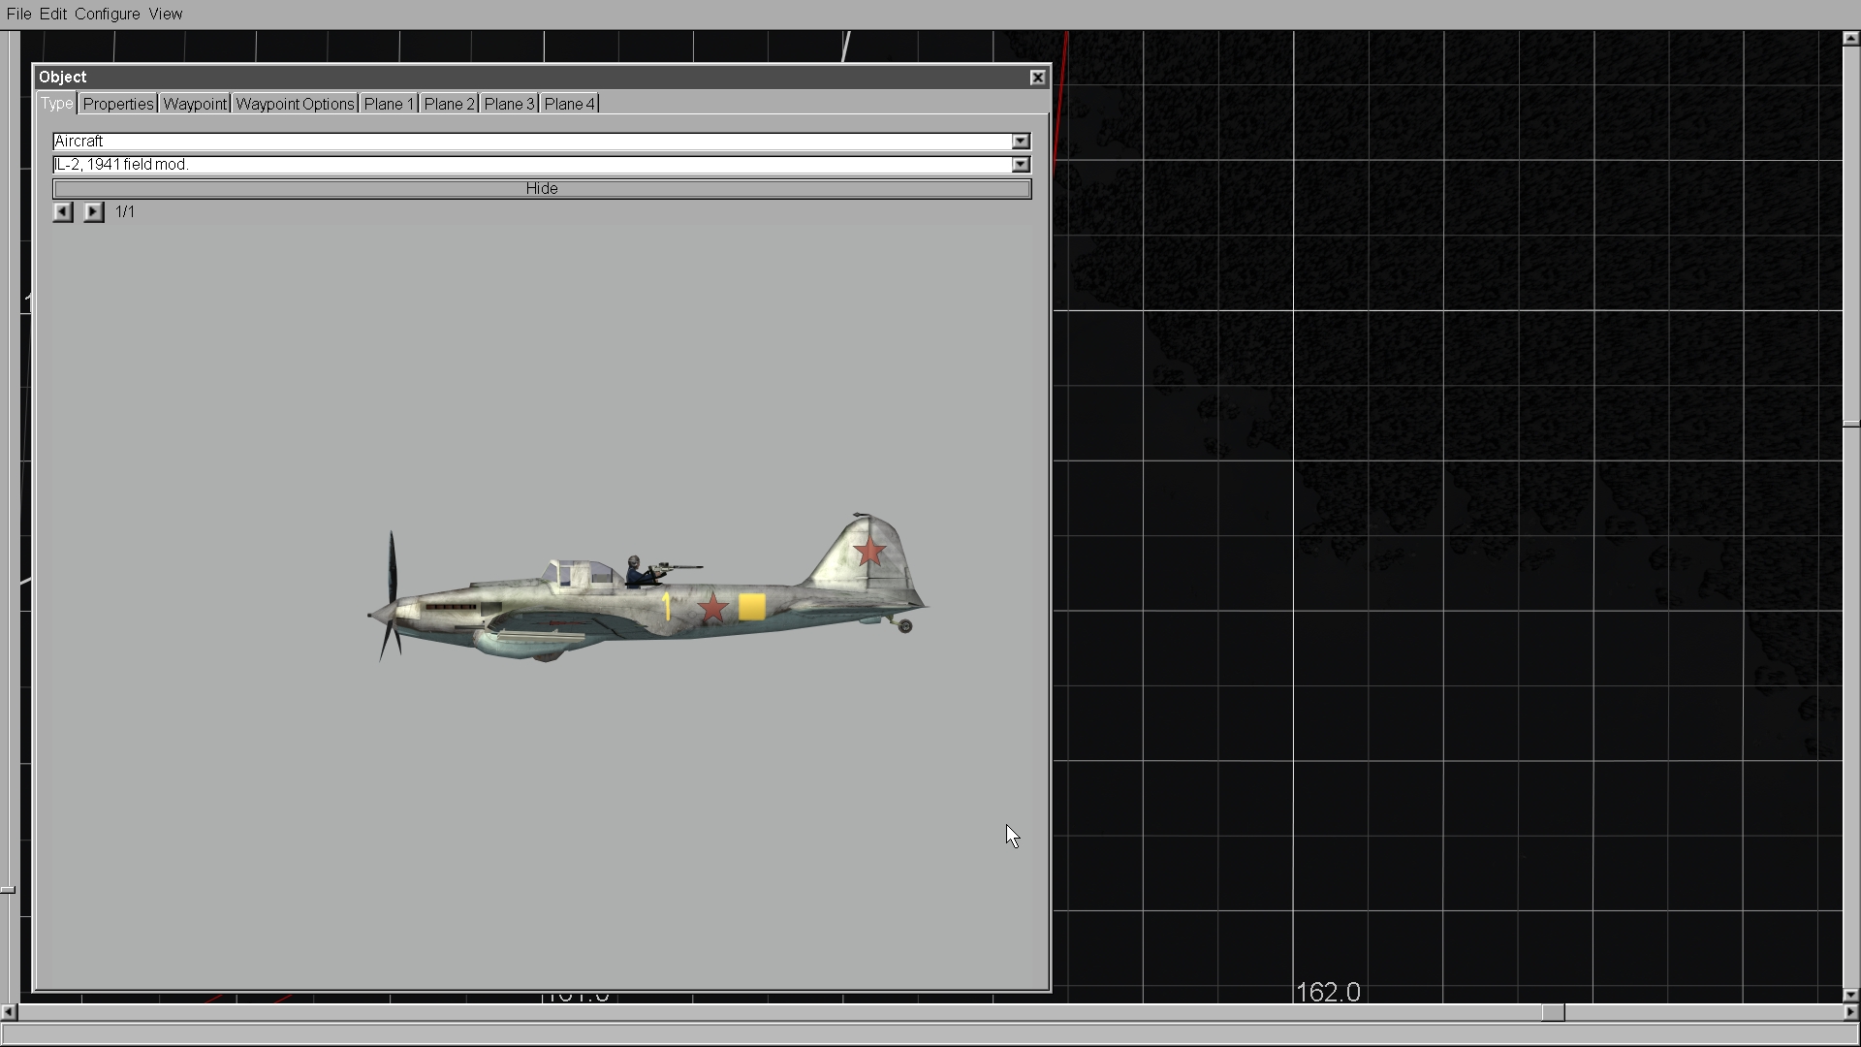
Task: Open the Edit menu
Action: point(53,14)
